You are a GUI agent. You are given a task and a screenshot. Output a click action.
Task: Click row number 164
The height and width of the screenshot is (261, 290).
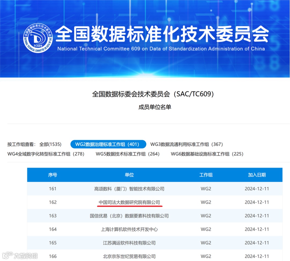pyautogui.click(x=53, y=229)
